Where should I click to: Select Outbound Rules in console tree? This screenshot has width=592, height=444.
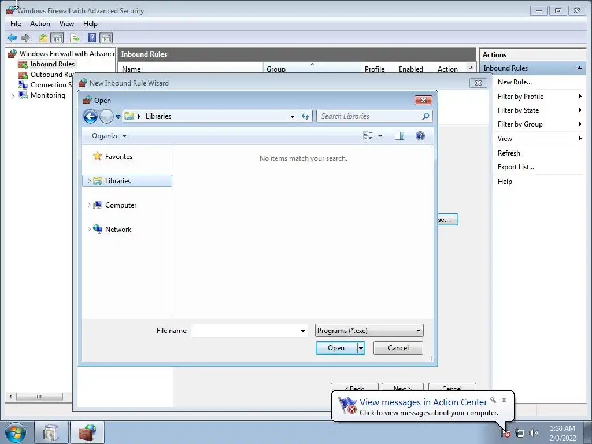(51, 75)
